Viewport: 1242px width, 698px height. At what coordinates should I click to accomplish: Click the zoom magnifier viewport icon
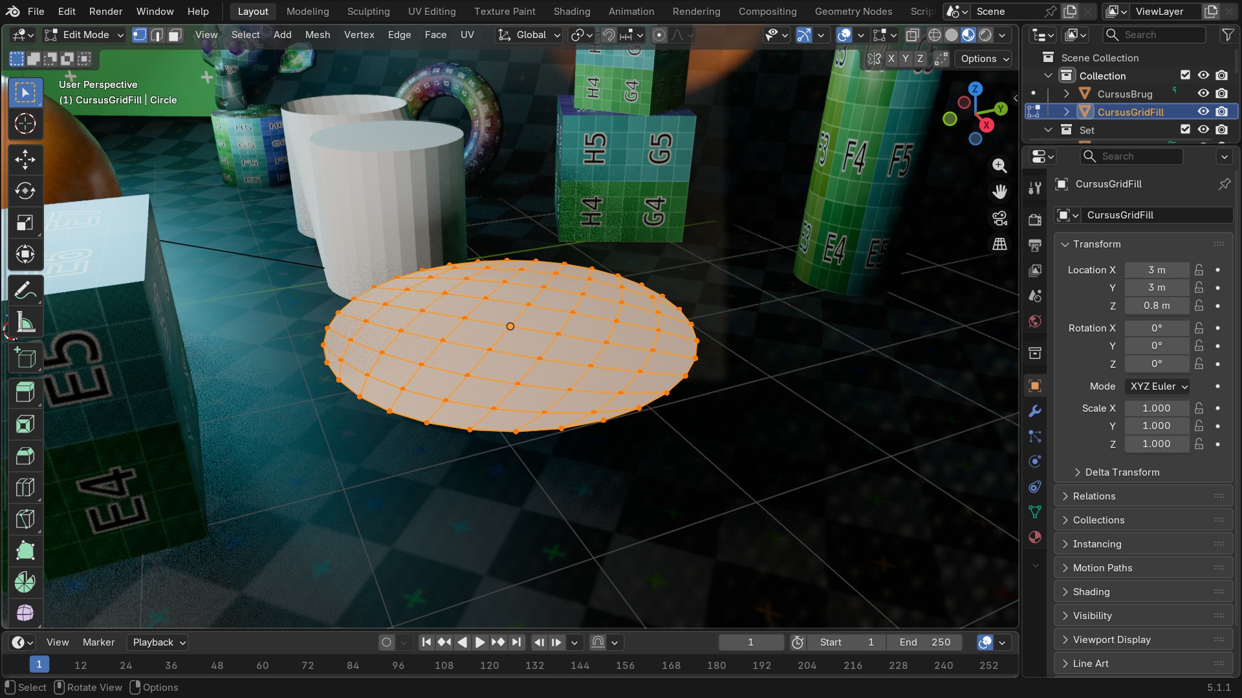point(999,166)
